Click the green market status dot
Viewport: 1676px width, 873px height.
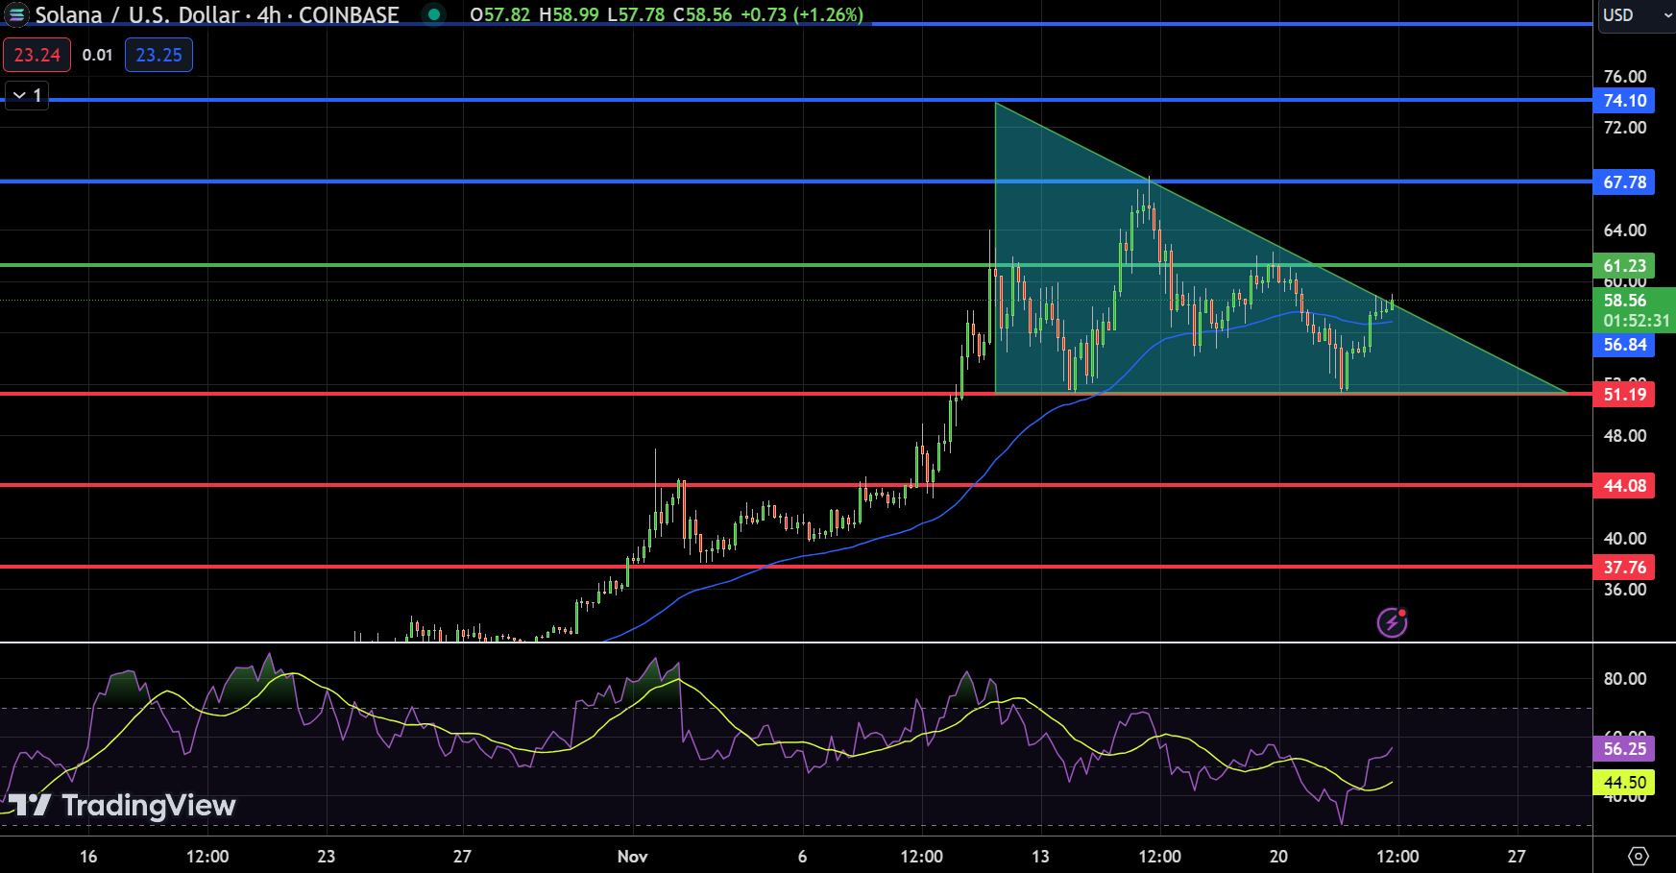coord(434,14)
